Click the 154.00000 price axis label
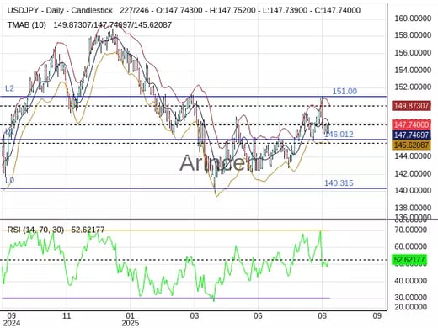This screenshot has height=328, width=438. (x=413, y=70)
